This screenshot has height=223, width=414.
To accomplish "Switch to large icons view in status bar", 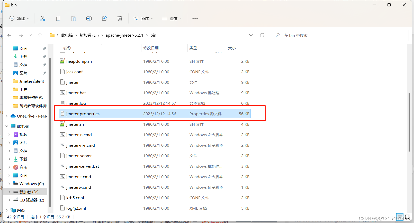I will (x=407, y=217).
